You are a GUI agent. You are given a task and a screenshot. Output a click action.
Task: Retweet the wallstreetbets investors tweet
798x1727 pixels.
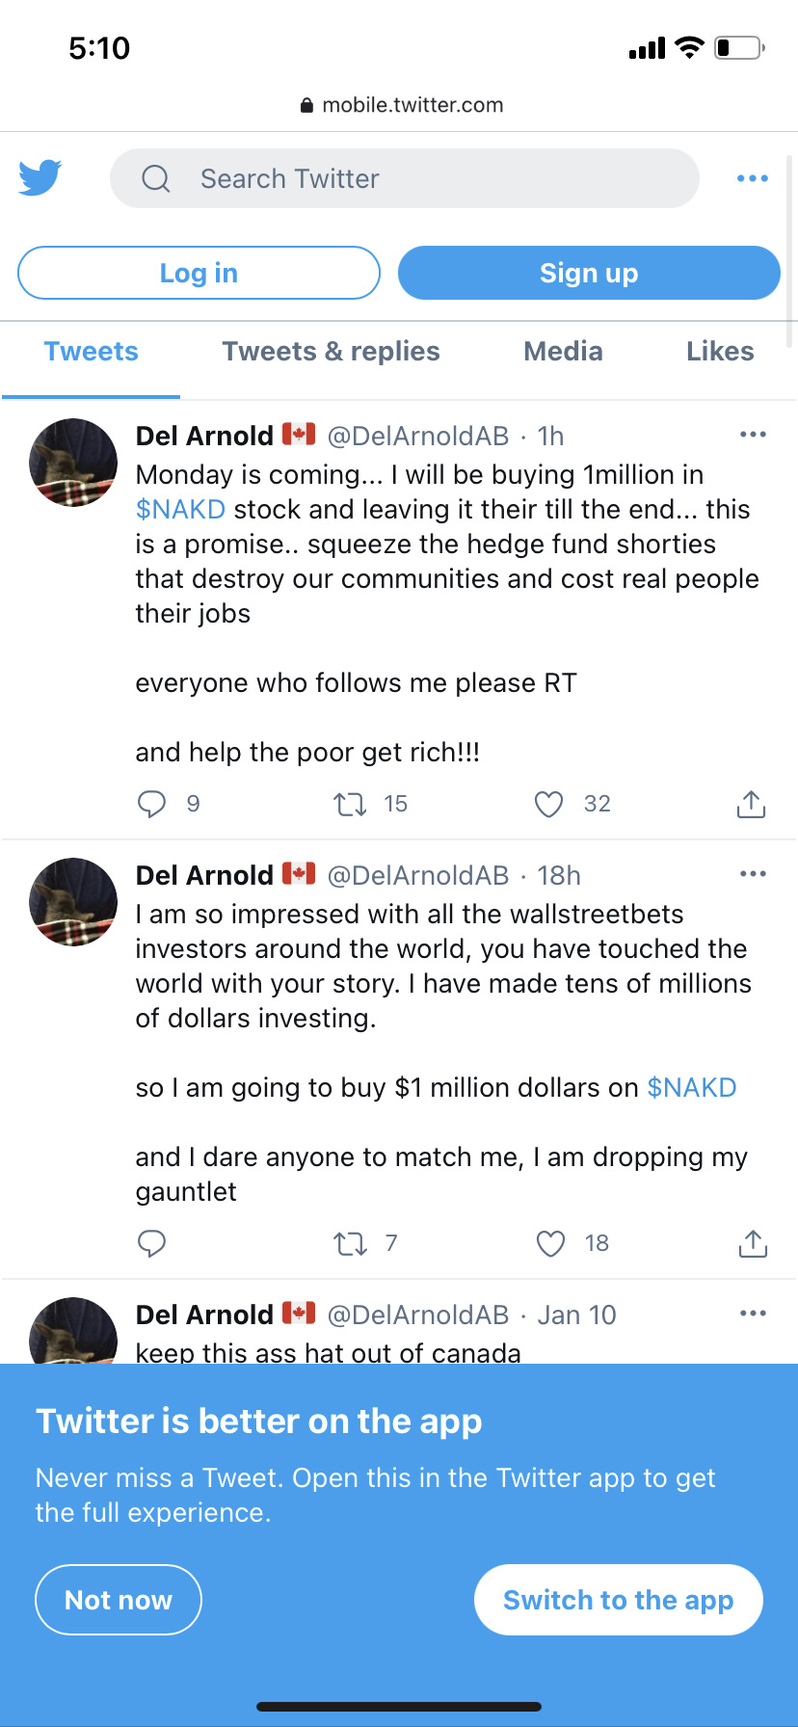[350, 1243]
